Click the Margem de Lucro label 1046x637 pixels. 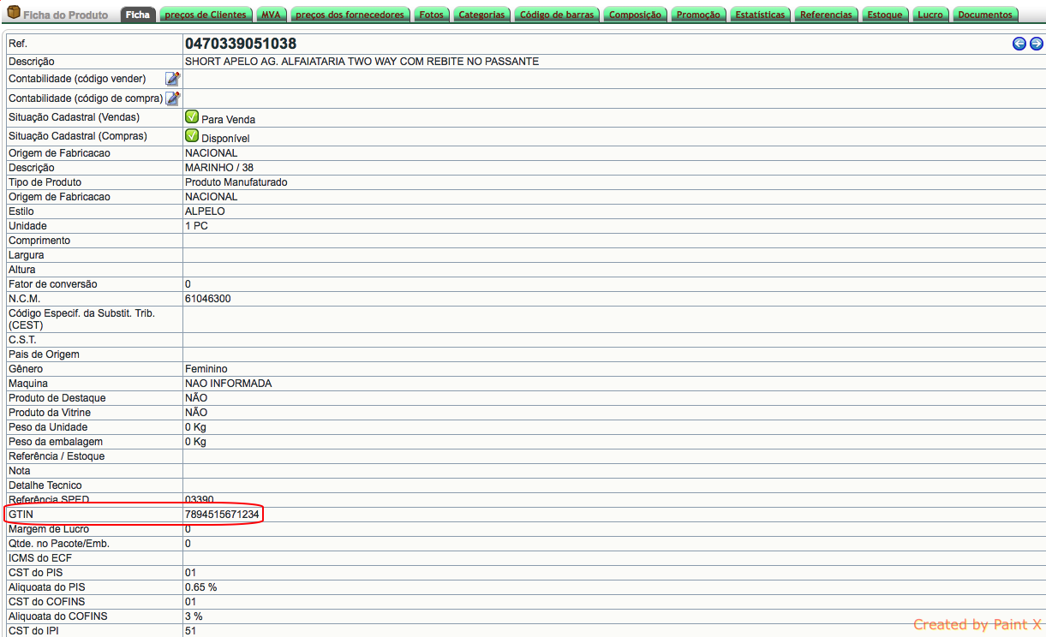[x=49, y=529]
